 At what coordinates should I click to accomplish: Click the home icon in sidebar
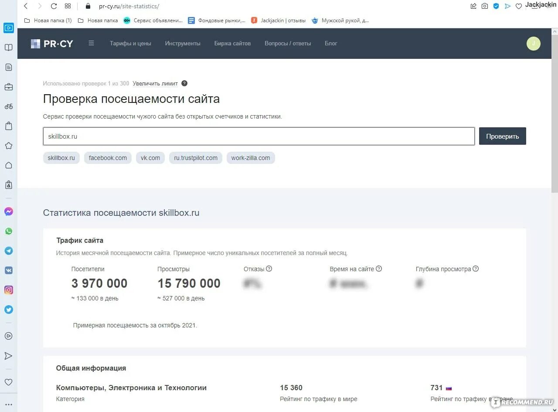point(8,165)
